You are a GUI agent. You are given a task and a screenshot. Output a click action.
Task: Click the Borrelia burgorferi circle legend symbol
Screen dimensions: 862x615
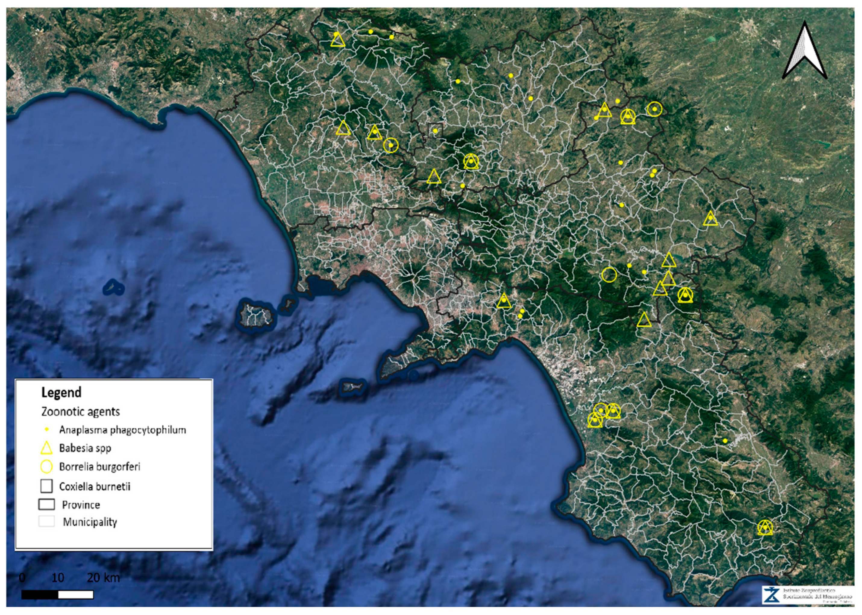[x=46, y=467]
